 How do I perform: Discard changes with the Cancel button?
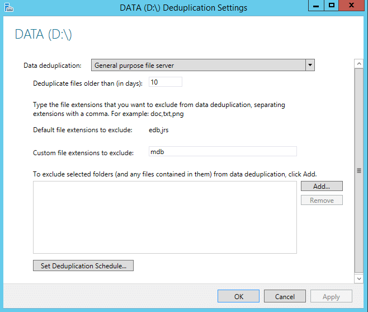click(x=285, y=296)
